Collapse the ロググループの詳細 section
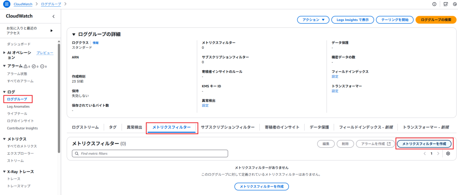The width and height of the screenshot is (458, 195). pyautogui.click(x=74, y=34)
